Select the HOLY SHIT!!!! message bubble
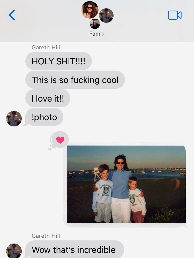Screen dimensions: 194x258 click(58, 61)
